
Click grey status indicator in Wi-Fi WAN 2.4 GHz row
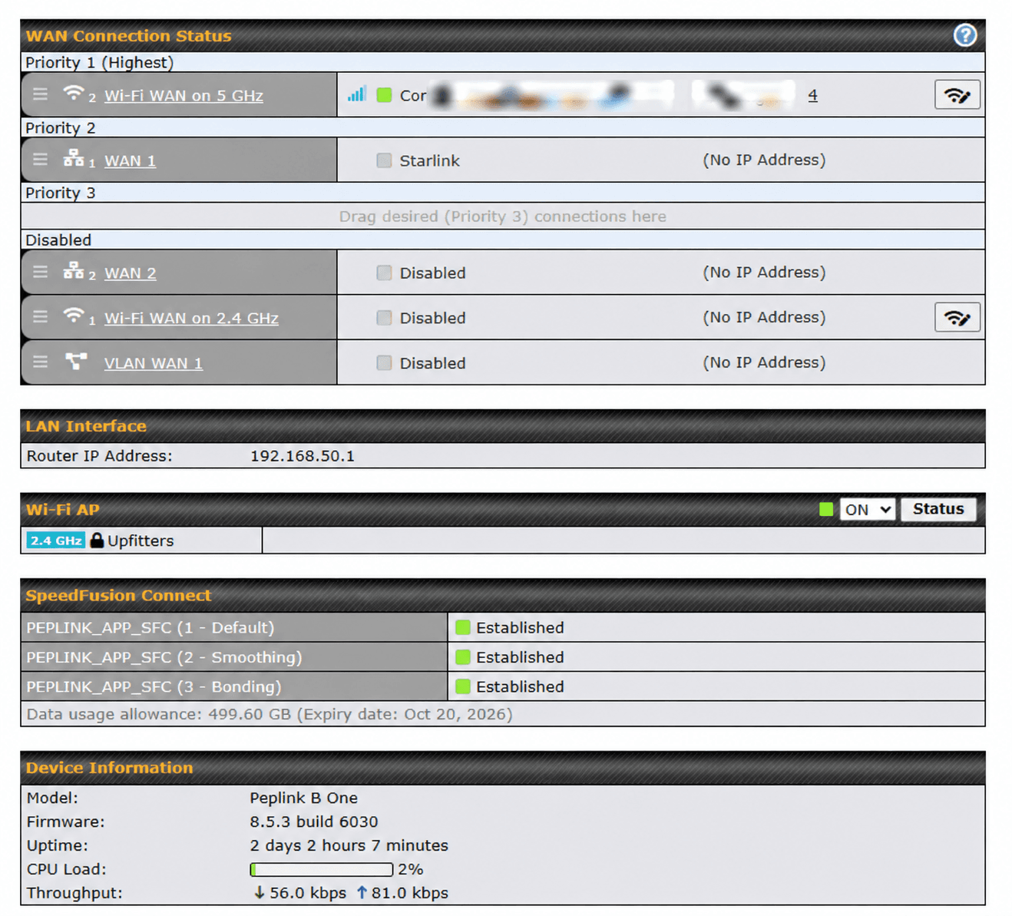[x=384, y=317]
